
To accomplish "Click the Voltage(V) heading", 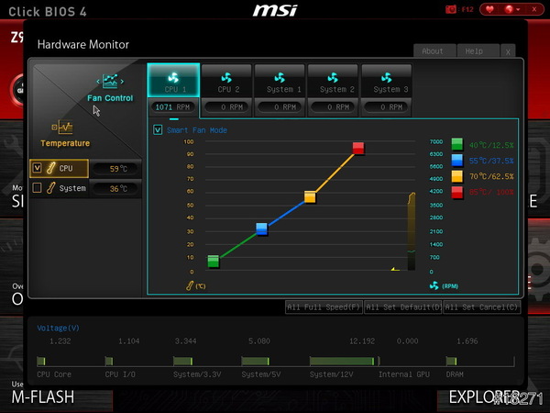I will 59,328.
